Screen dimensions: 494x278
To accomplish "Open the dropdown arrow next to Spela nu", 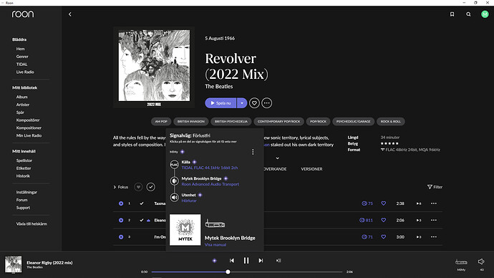I will pyautogui.click(x=242, y=103).
